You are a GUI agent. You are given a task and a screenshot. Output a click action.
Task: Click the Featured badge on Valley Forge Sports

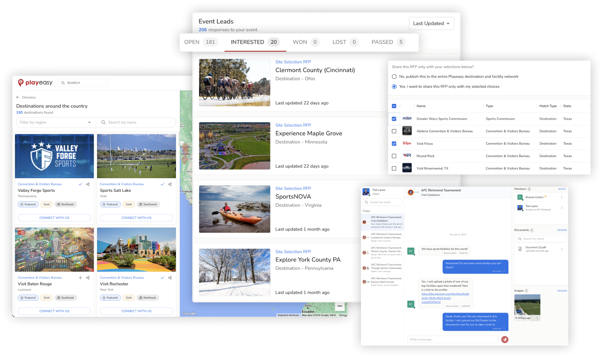tap(28, 204)
